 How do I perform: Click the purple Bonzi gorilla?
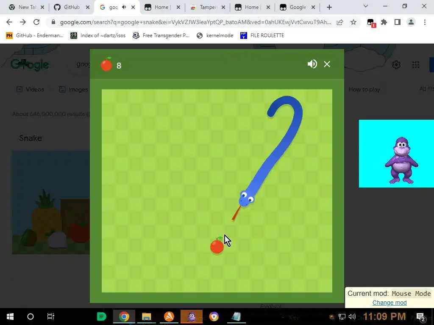pos(401,160)
